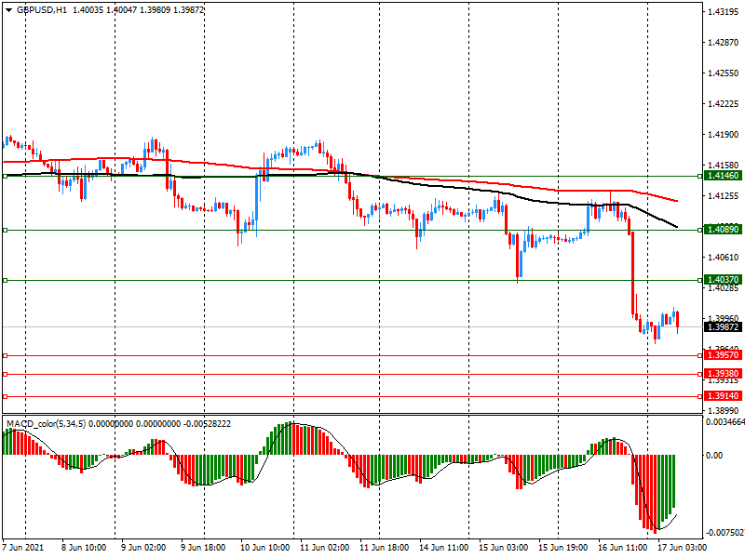The image size is (745, 558).
Task: Click the 14 Jun 11:00 time label
Action: click(x=444, y=548)
